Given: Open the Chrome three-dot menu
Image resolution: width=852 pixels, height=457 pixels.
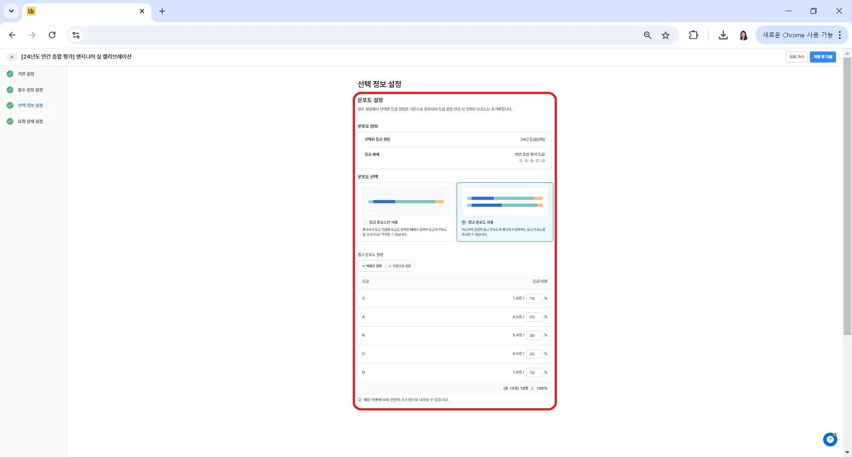Looking at the screenshot, I should [840, 35].
